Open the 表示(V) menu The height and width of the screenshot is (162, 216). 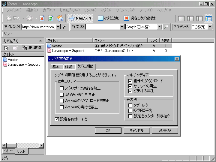coord(49,10)
